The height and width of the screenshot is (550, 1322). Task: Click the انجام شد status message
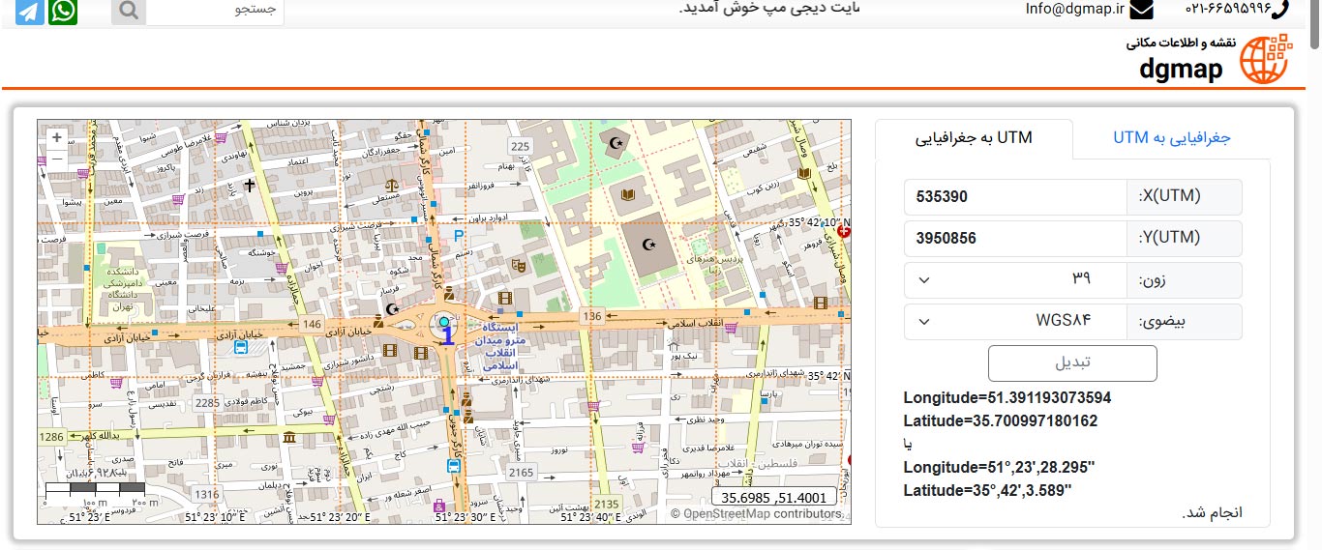click(1212, 513)
